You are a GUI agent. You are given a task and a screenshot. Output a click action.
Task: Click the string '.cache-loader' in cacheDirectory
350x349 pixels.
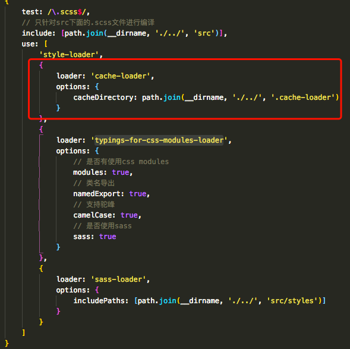click(x=303, y=98)
